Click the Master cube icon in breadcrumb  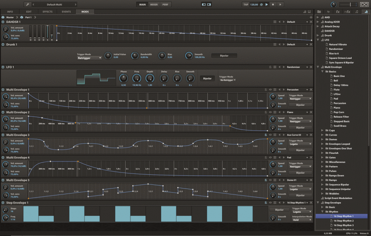[3, 17]
